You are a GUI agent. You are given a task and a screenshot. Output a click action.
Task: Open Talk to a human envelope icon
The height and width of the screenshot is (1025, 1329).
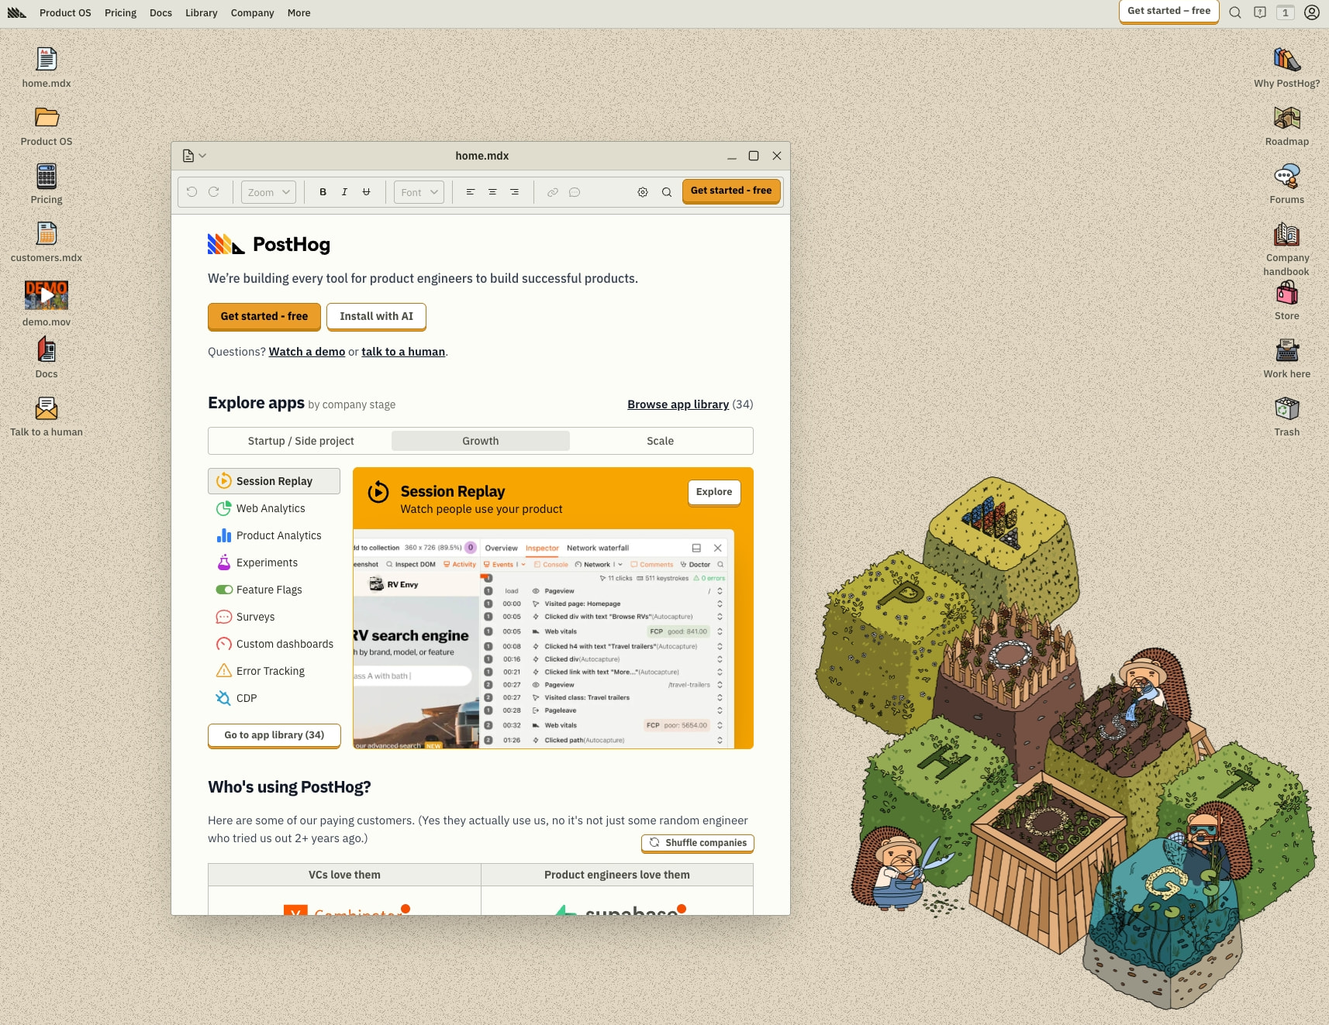click(47, 408)
